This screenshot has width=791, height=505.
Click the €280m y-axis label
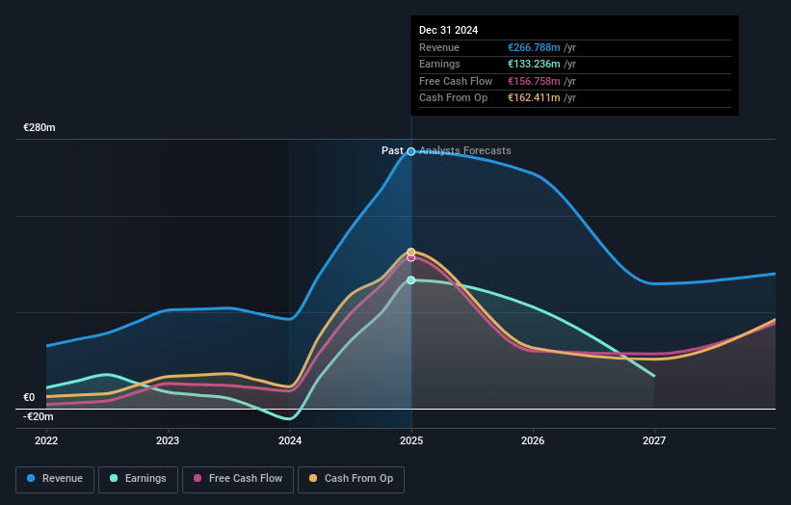click(40, 127)
